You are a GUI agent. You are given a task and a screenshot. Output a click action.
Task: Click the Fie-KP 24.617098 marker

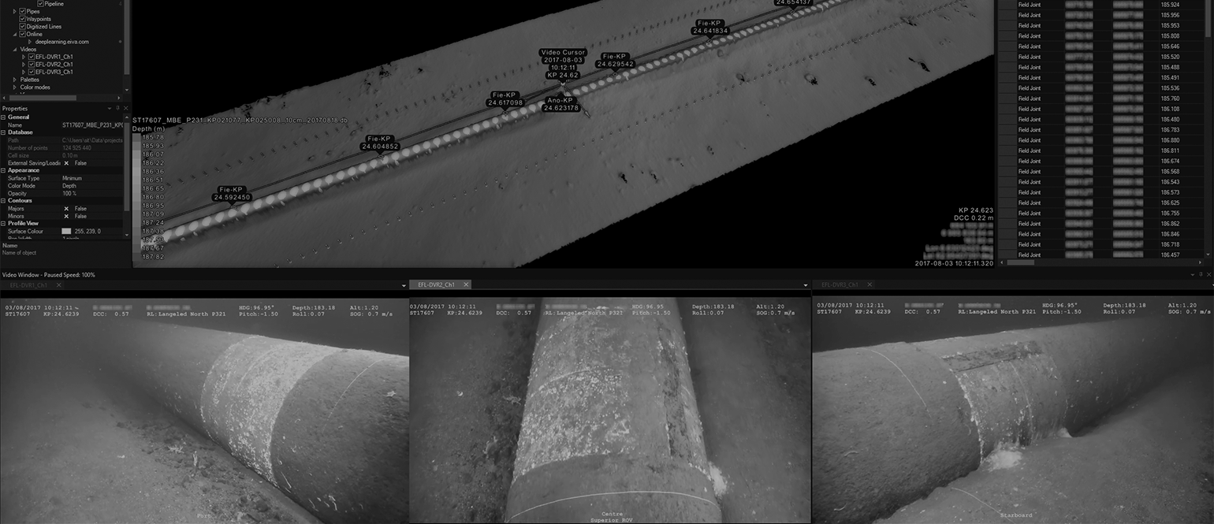pos(505,98)
